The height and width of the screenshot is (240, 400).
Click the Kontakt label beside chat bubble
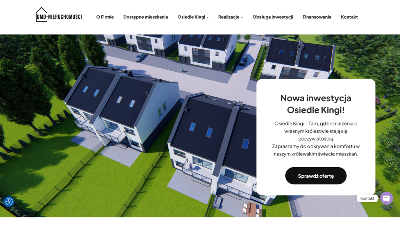click(367, 198)
